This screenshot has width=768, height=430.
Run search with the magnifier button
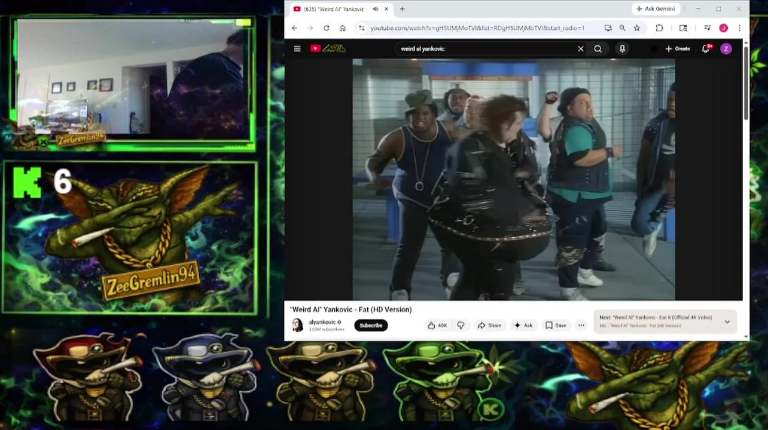tap(598, 49)
